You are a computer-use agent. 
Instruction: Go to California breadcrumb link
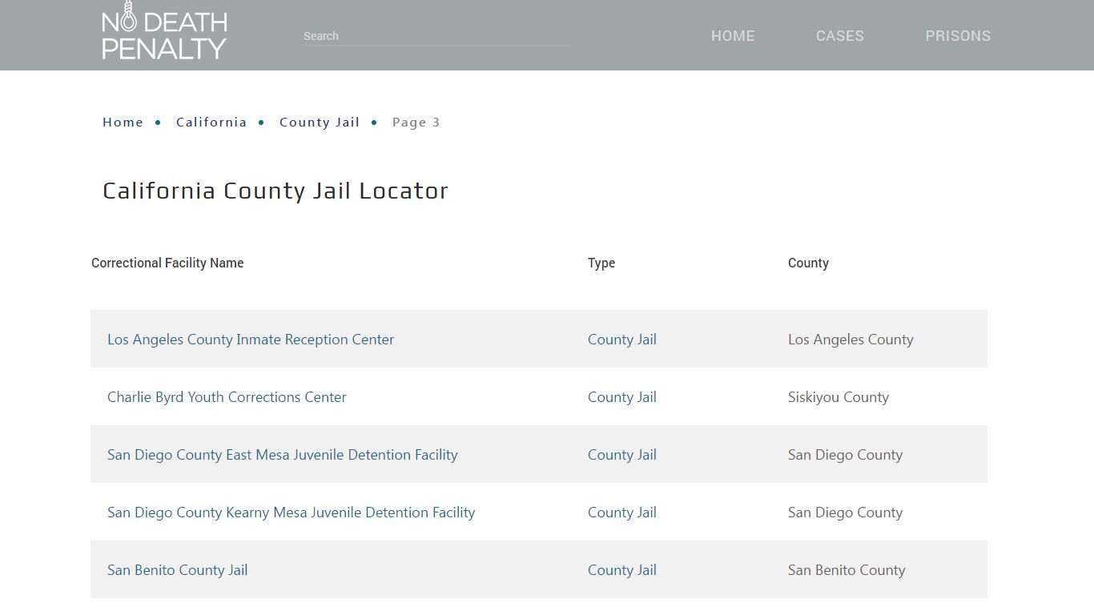click(211, 123)
